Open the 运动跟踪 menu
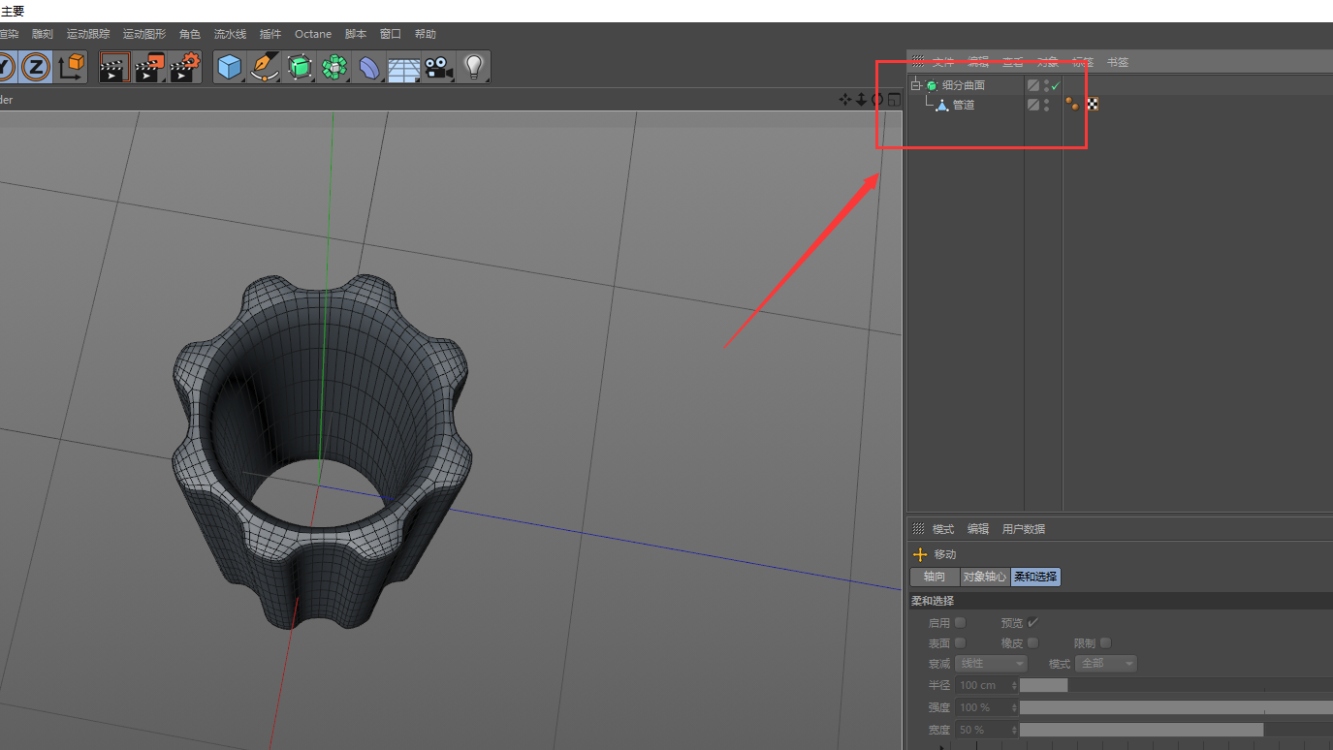Screen dimensions: 1333x750 coord(88,34)
